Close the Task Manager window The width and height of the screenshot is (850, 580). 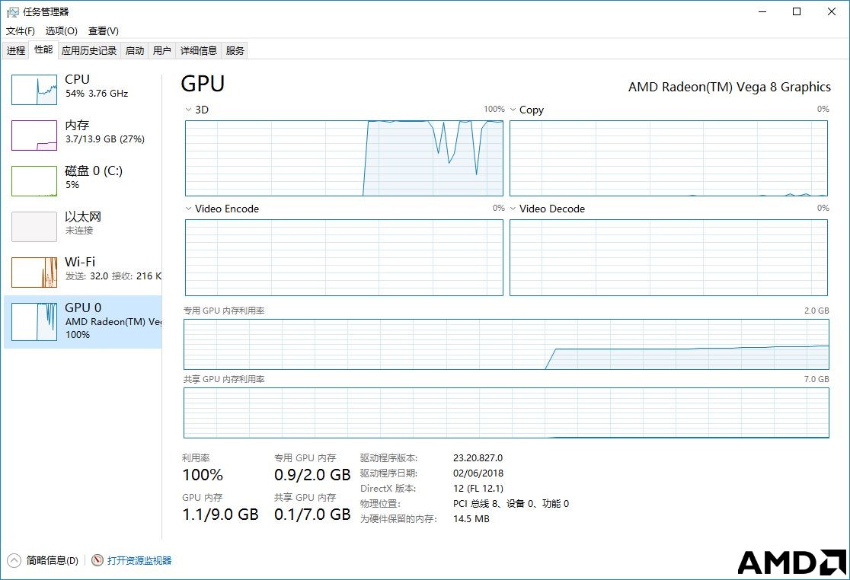point(832,11)
